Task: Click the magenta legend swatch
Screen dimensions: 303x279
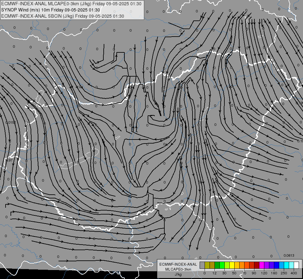Action: point(262,265)
